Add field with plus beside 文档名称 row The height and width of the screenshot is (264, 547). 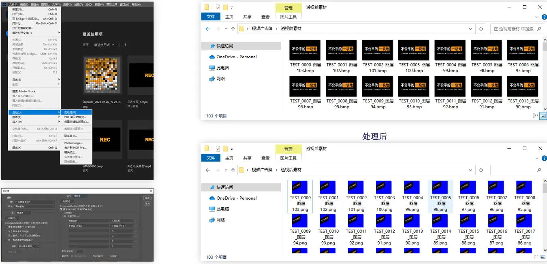pos(136,221)
